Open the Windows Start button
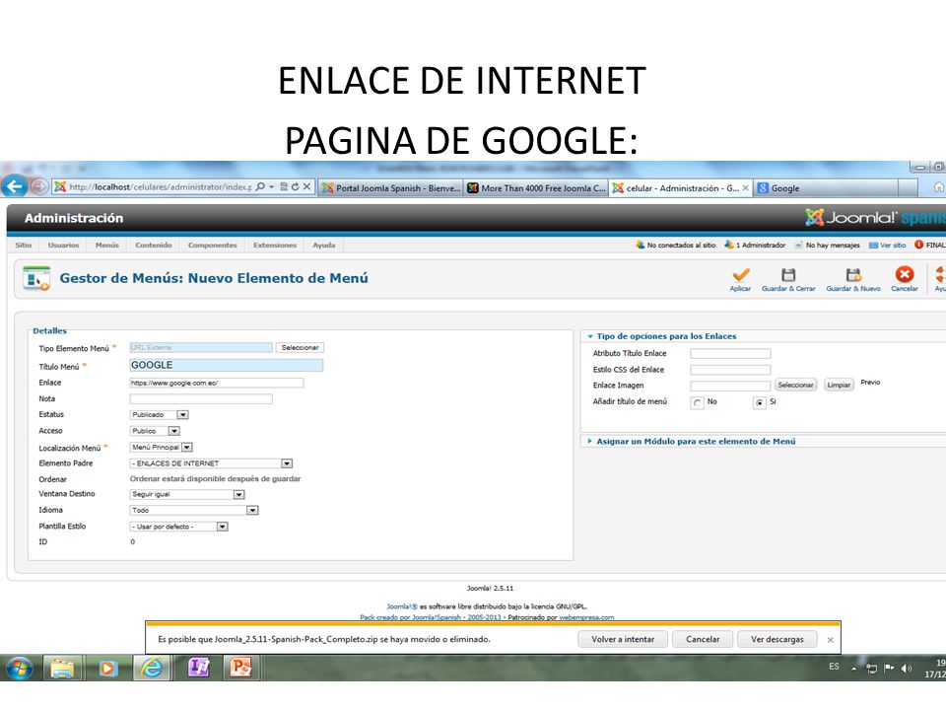The image size is (946, 710). pos(19,669)
